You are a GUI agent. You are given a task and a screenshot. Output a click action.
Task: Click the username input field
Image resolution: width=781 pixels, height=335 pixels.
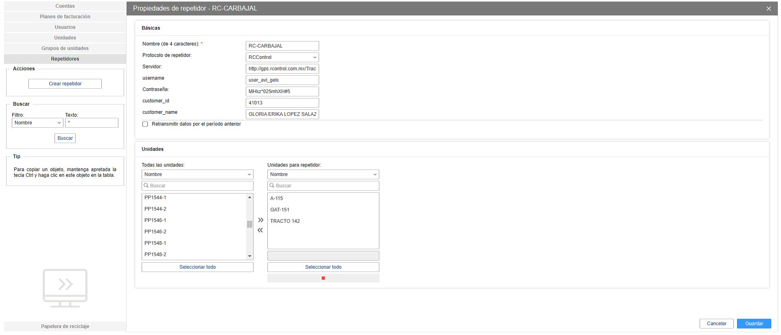(282, 80)
